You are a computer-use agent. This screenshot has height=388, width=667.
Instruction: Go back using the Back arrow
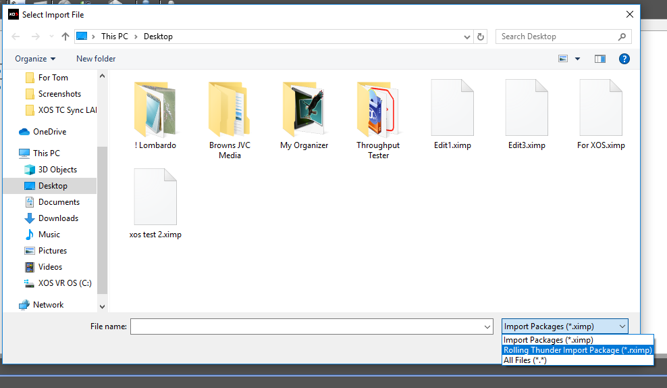pos(16,37)
